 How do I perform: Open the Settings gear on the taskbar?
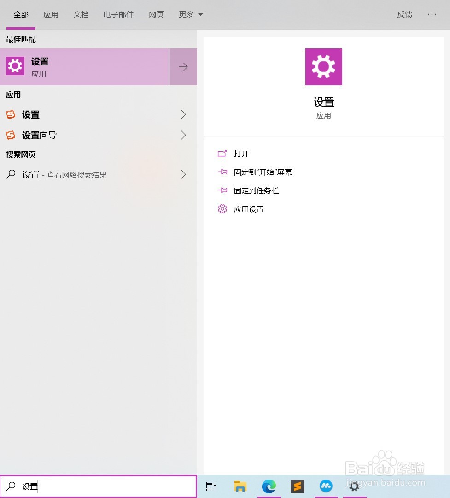[x=354, y=486]
